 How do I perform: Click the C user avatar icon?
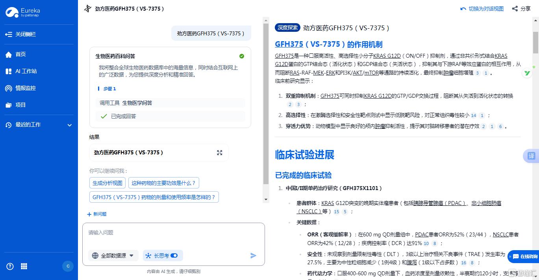(x=68, y=266)
